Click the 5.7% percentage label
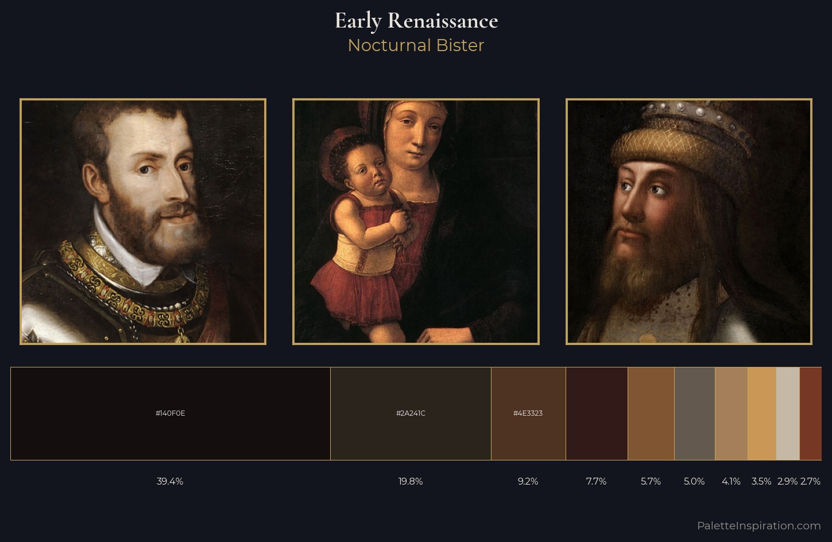The height and width of the screenshot is (542, 832). pyautogui.click(x=651, y=481)
